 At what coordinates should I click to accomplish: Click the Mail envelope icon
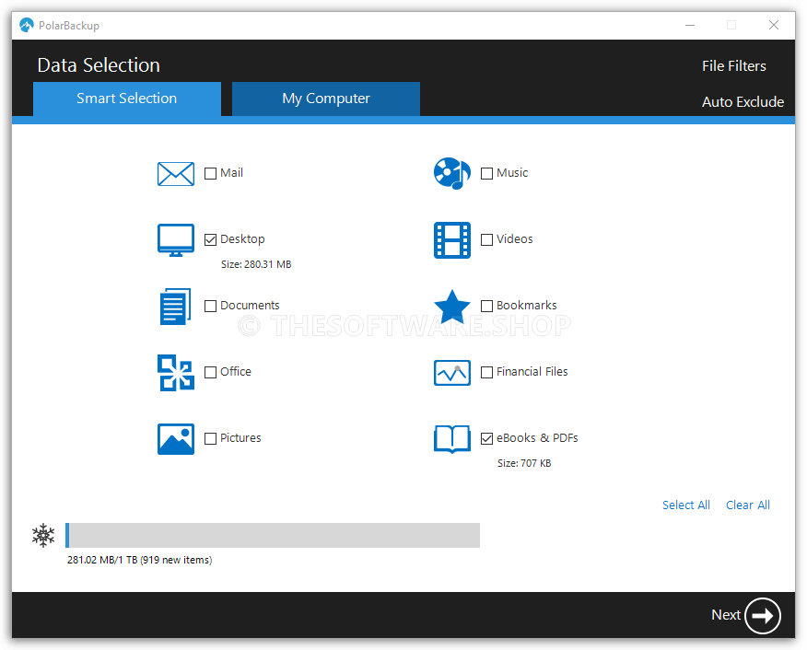176,173
